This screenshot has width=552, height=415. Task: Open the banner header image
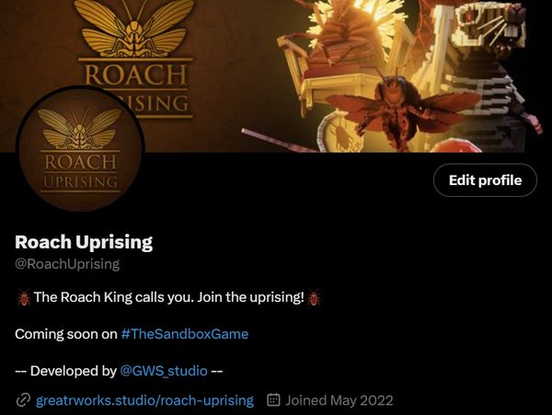pos(276,75)
